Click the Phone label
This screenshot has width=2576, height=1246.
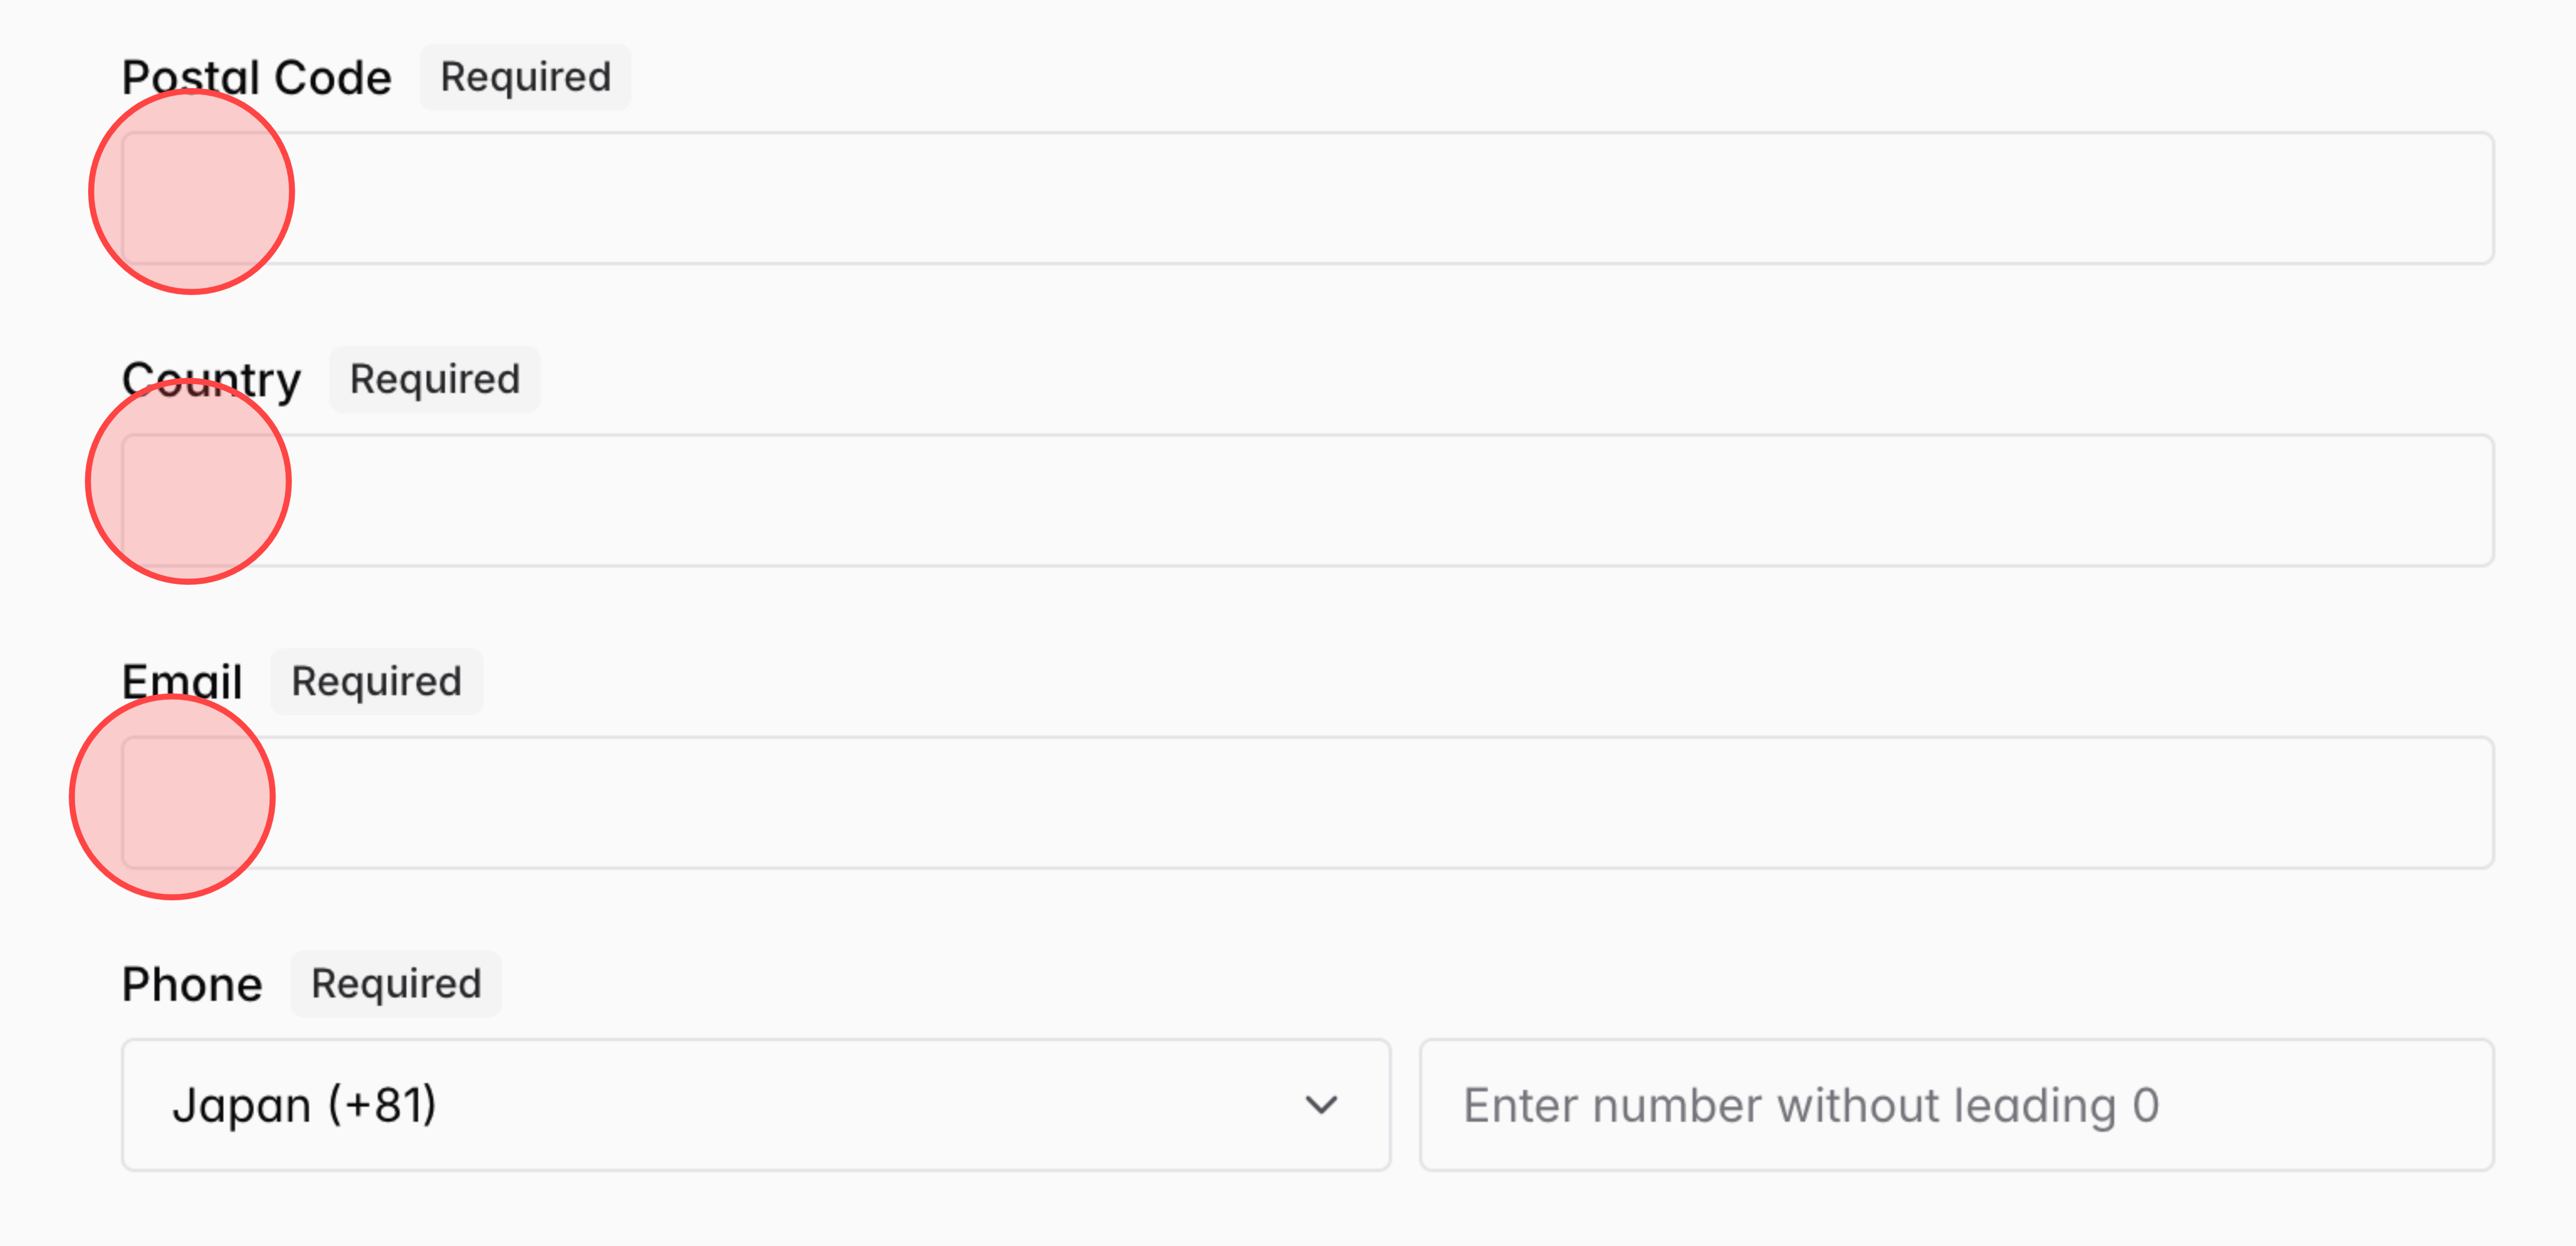191,983
